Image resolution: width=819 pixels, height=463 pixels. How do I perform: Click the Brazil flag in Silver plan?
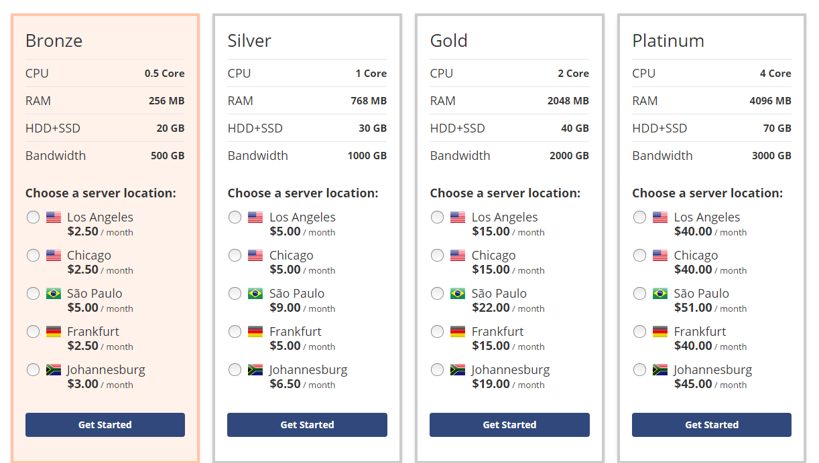pyautogui.click(x=255, y=294)
